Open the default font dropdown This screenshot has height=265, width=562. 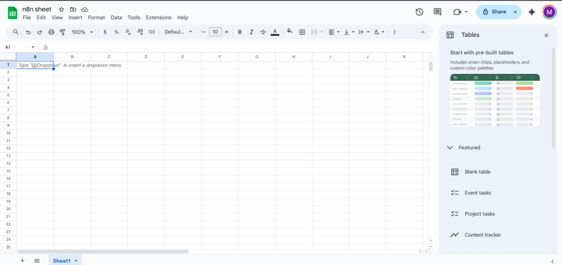[178, 32]
